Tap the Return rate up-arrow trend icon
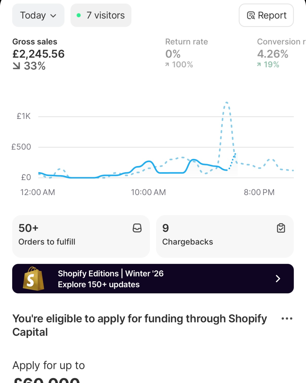This screenshot has height=383, width=306. point(167,65)
